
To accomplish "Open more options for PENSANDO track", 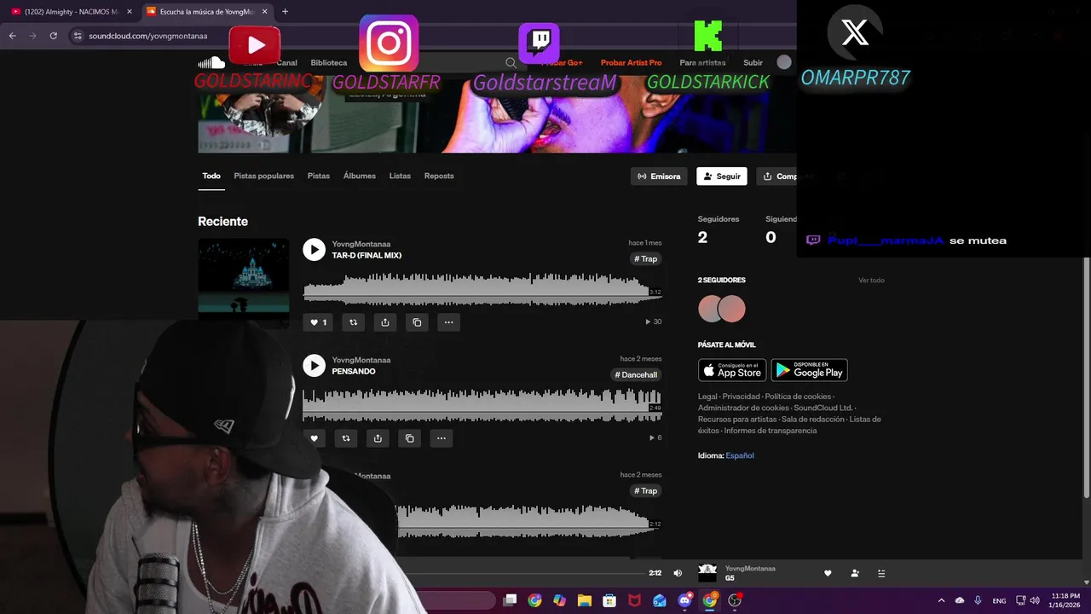I will point(442,438).
